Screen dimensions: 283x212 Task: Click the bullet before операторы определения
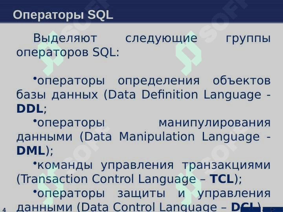tap(35, 79)
